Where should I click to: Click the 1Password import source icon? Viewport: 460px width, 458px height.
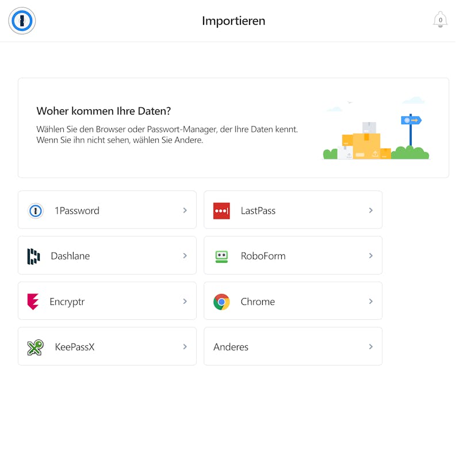coord(36,211)
